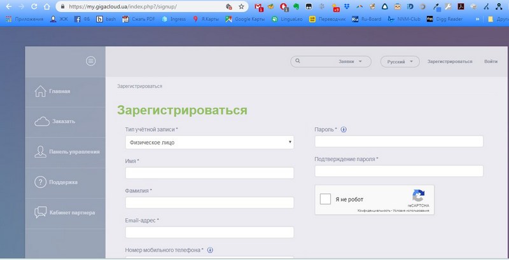
Task: Show mobile phone number info icon
Action: coord(210,250)
